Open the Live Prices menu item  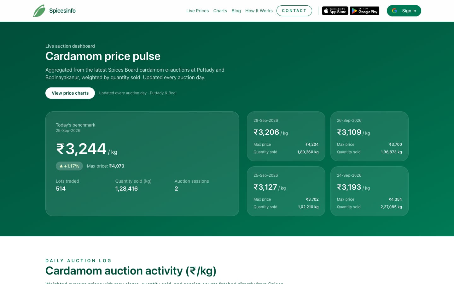pyautogui.click(x=197, y=11)
